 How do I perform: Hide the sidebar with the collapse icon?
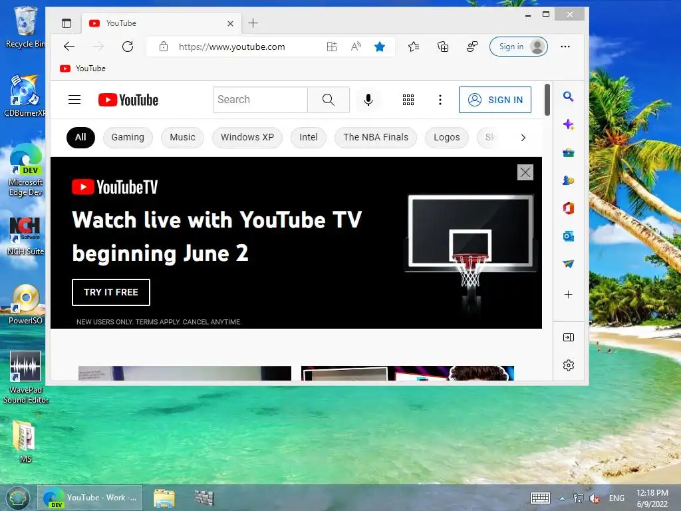568,337
